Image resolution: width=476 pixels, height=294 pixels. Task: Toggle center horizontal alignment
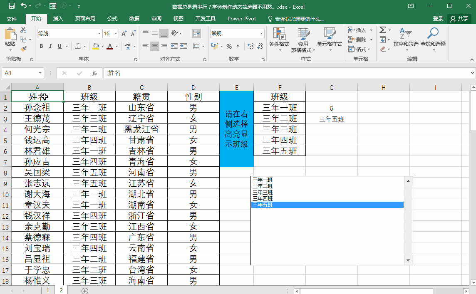tap(155, 46)
